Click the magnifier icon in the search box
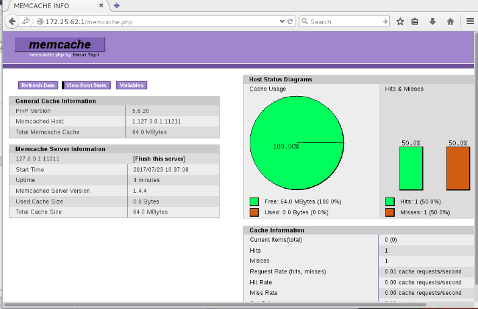478x309 pixels. coord(305,21)
